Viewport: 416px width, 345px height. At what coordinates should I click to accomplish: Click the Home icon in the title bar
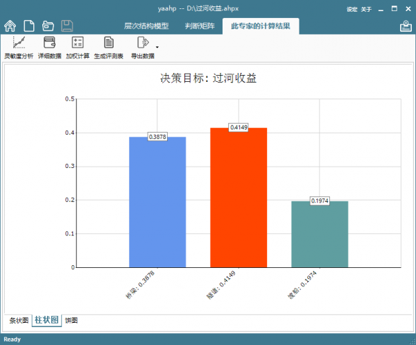pyautogui.click(x=10, y=26)
